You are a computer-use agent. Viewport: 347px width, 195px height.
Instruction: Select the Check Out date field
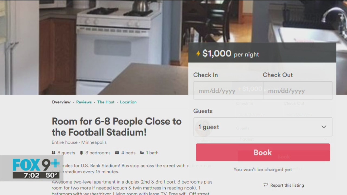[298, 91]
